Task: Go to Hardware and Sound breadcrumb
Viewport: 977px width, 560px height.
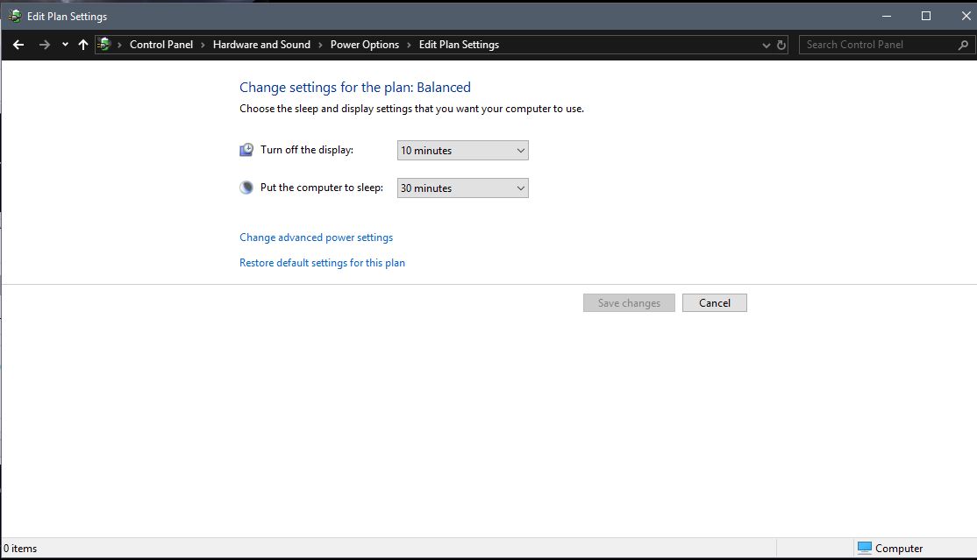Action: pyautogui.click(x=263, y=44)
